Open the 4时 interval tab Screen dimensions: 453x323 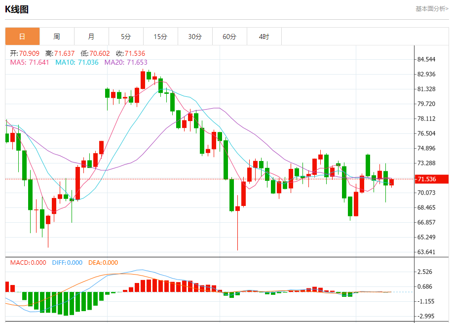264,37
